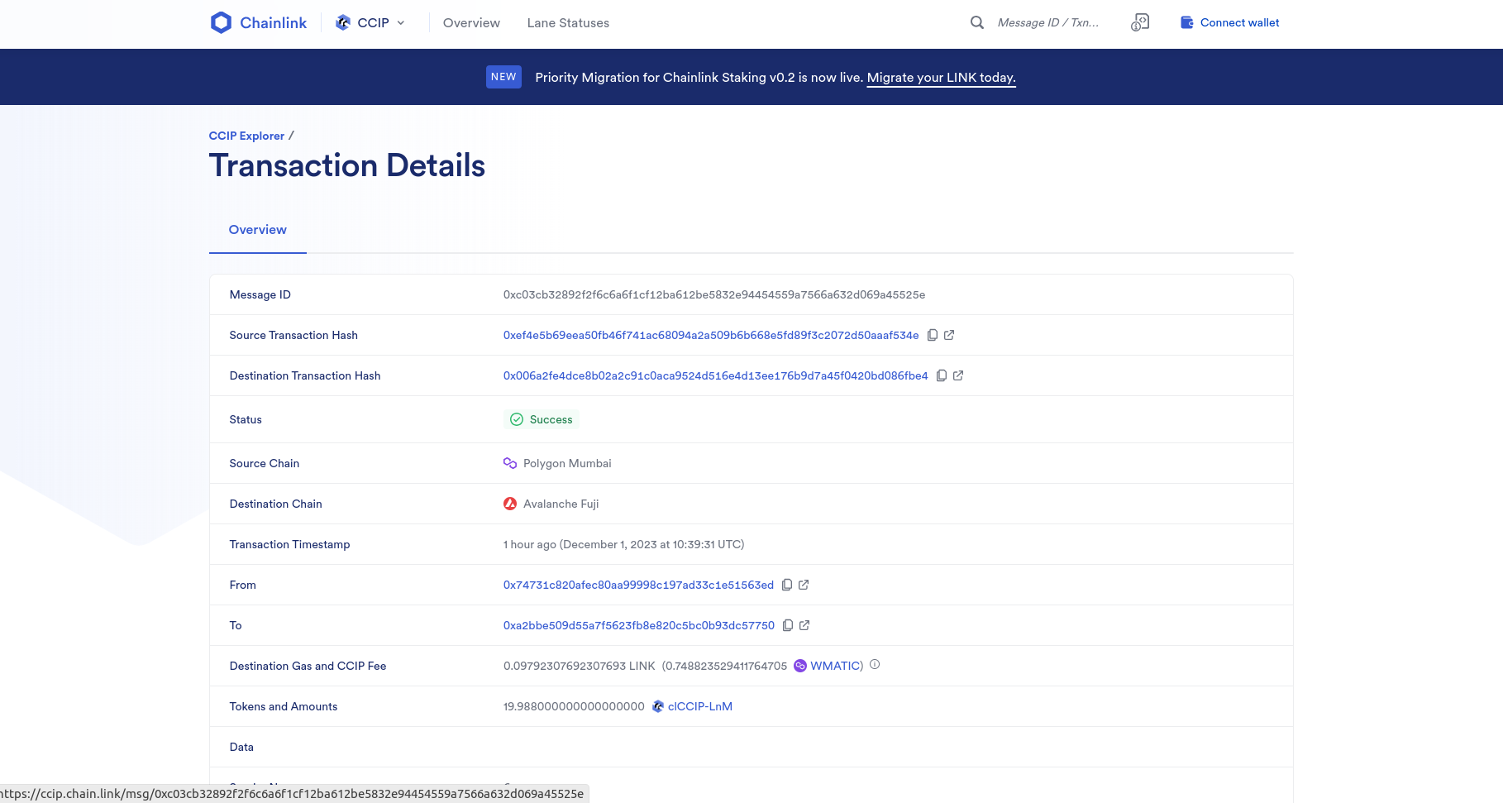
Task: Click the 'Tokens and Amounts' label
Action: click(284, 706)
